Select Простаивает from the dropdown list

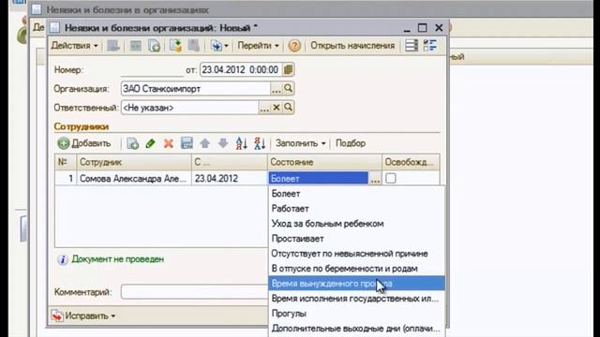tap(356, 239)
